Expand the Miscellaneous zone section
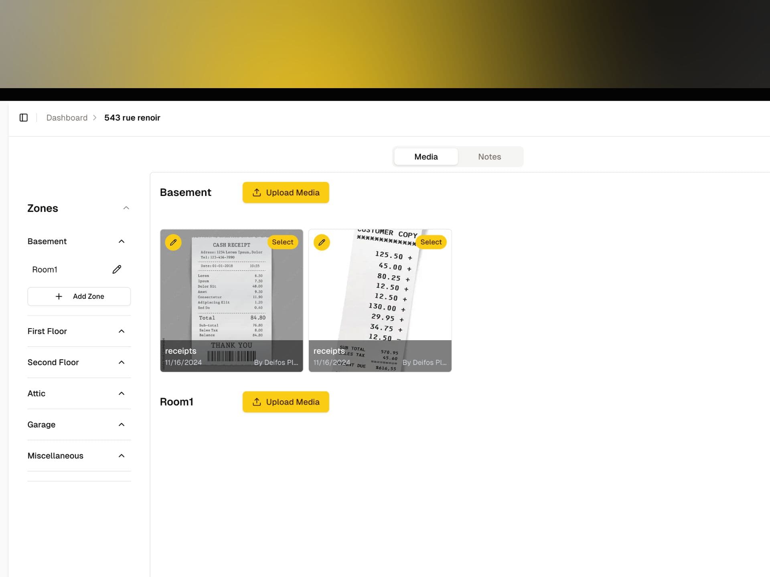This screenshot has width=770, height=577. pyautogui.click(x=121, y=456)
